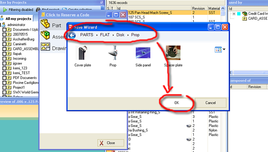Click the cyan color square in used by

coord(239,14)
